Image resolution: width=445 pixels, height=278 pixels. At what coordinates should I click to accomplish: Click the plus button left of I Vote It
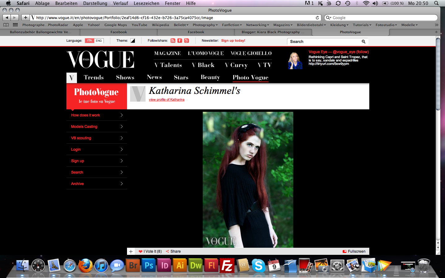point(131,251)
